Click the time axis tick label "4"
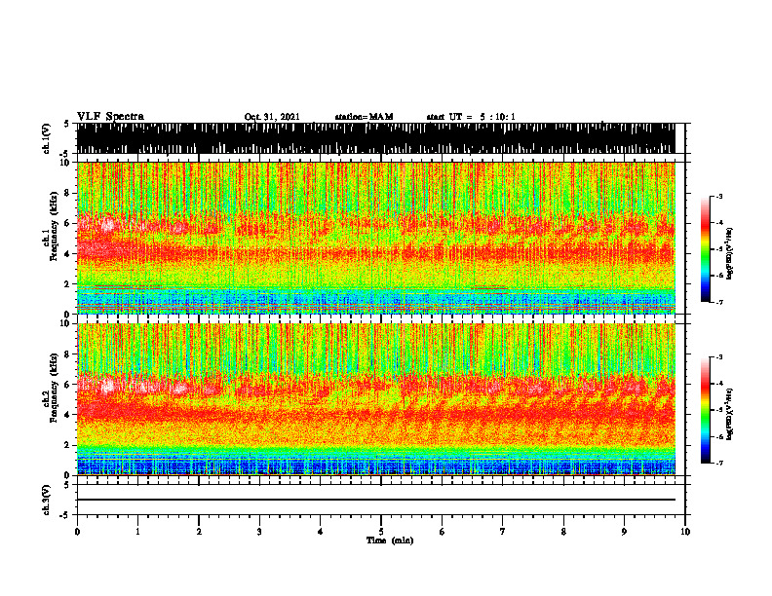This screenshot has width=772, height=596. click(x=321, y=532)
